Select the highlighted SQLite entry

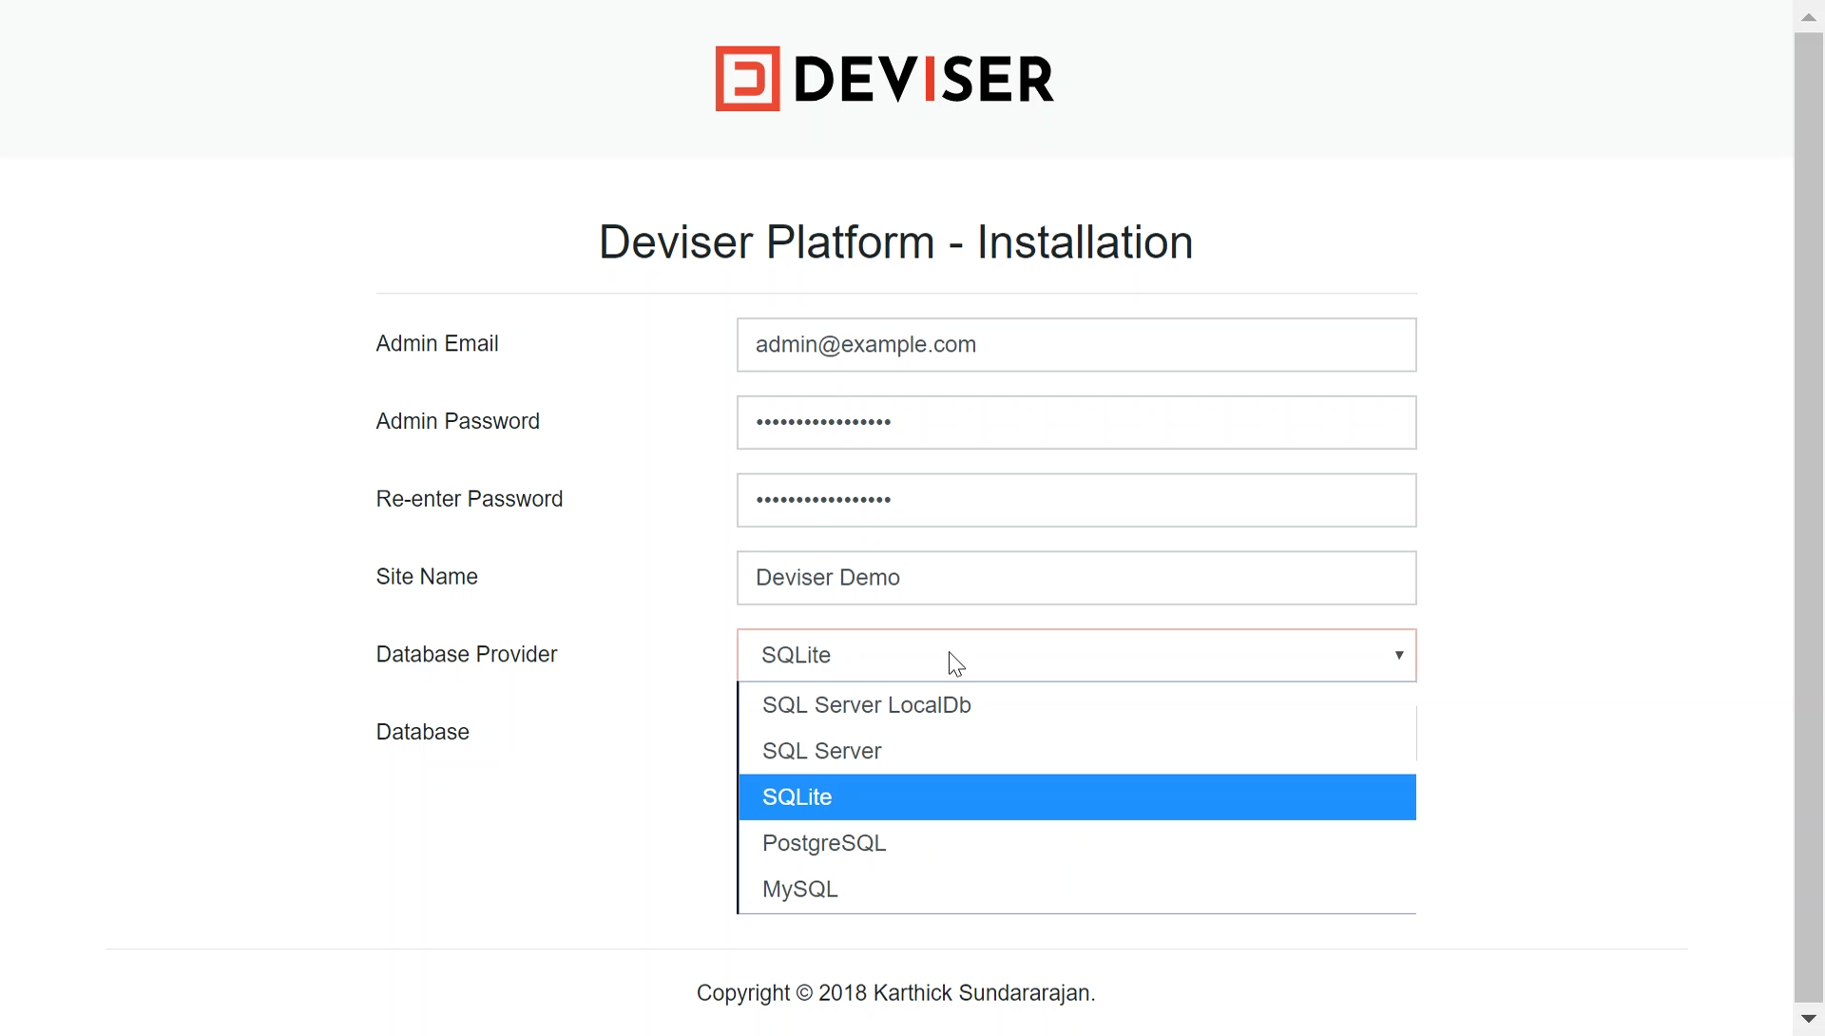coord(797,796)
